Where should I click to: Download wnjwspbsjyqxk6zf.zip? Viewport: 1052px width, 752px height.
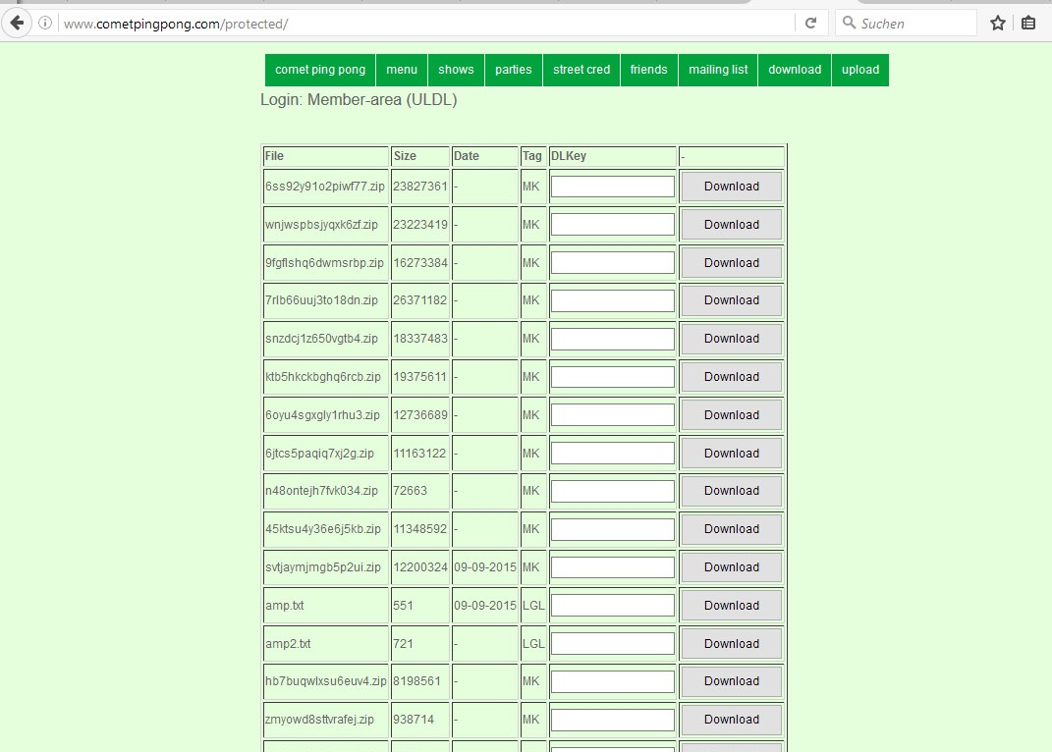click(x=732, y=225)
